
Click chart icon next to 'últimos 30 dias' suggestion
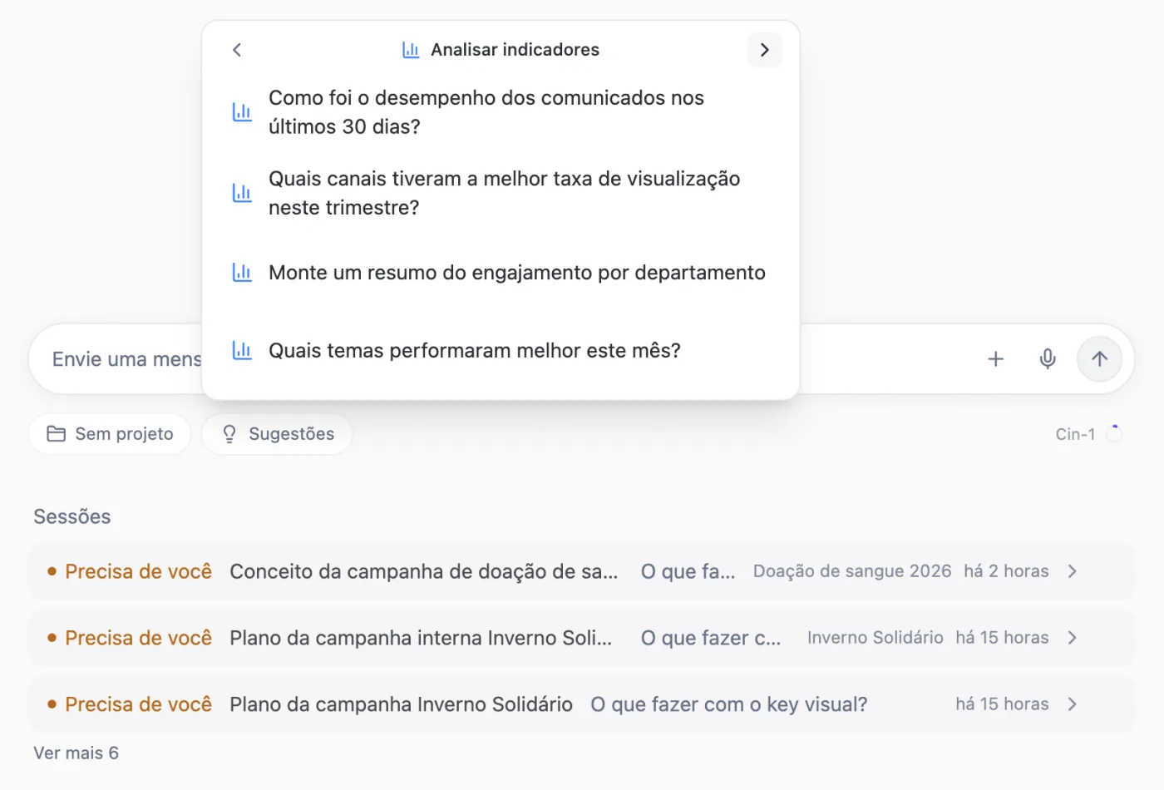242,112
